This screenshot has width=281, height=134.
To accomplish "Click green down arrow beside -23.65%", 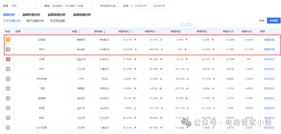I will pyautogui.click(x=136, y=50).
